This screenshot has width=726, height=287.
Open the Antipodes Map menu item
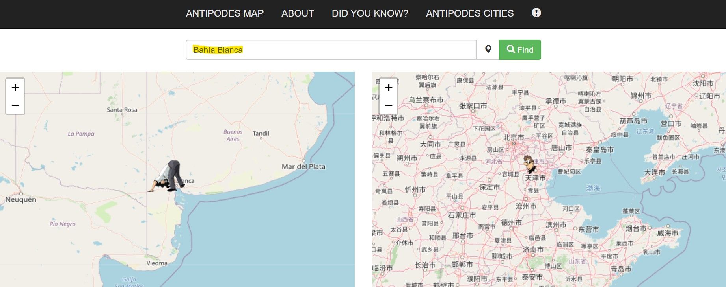pyautogui.click(x=225, y=13)
